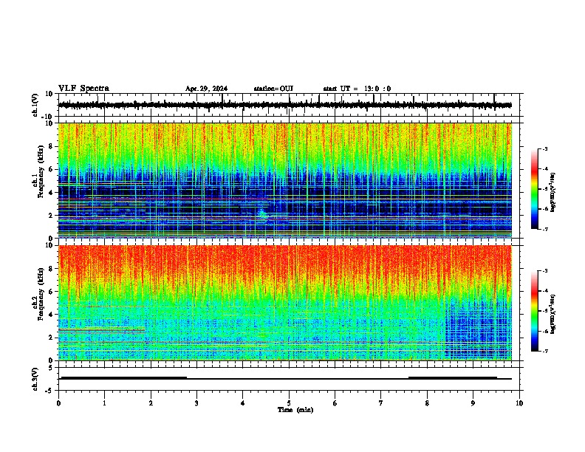Click the 'Time (min)' axis label

295,410
